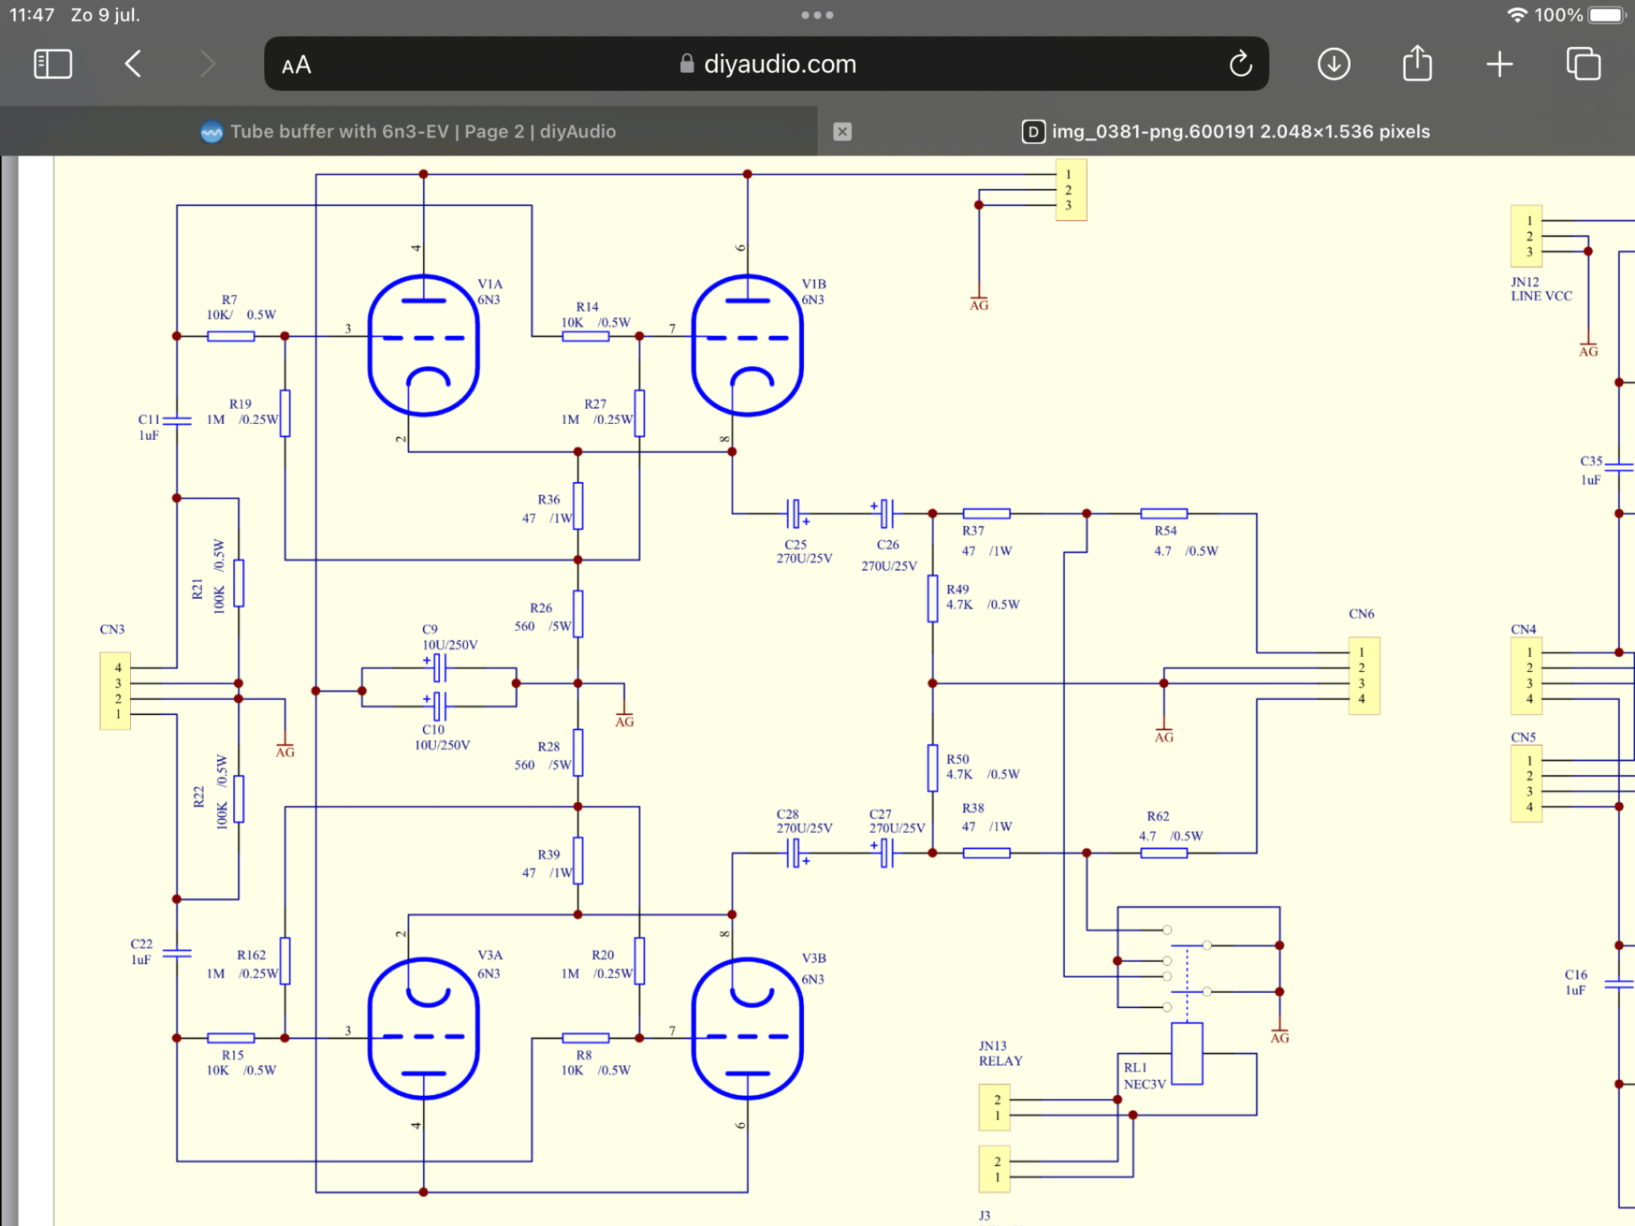The image size is (1635, 1226).
Task: Tap the C22 1uF capacitor label
Action: tap(141, 951)
